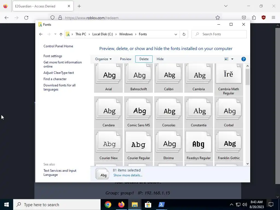Close the E2Guardian tab
280x210 pixels.
point(69,6)
